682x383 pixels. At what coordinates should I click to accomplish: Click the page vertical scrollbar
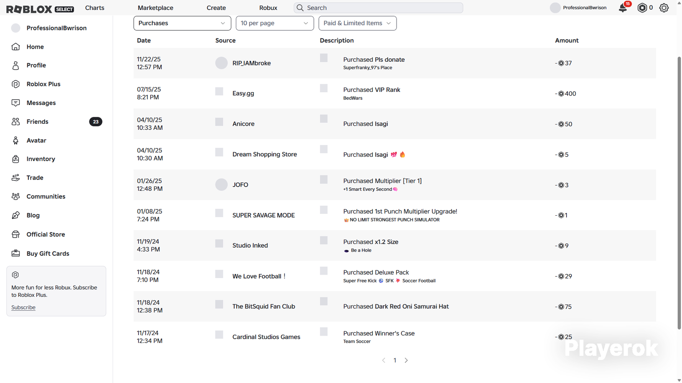[x=679, y=193]
